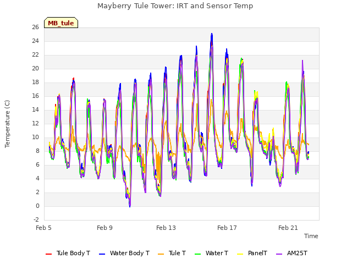Click the Feb 17 x-axis tick label
The width and height of the screenshot is (352, 264).
coord(227,228)
